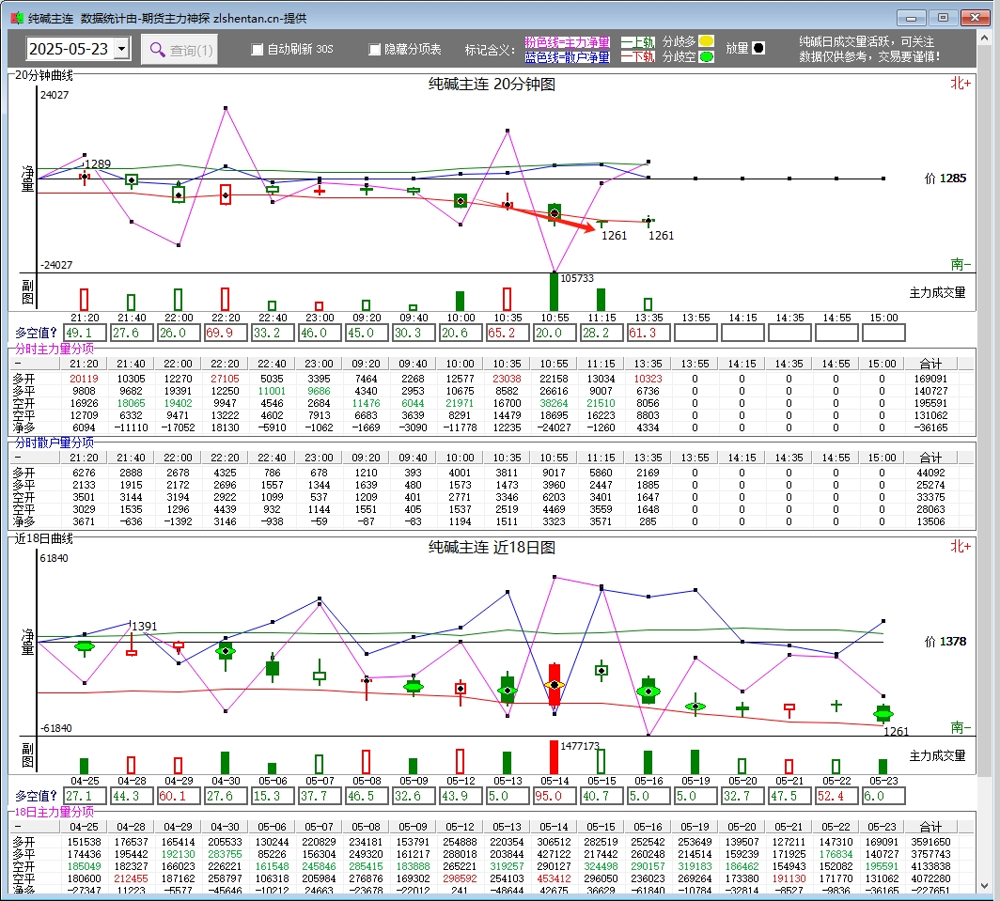Click the red candlestick at 22:20

tap(226, 195)
